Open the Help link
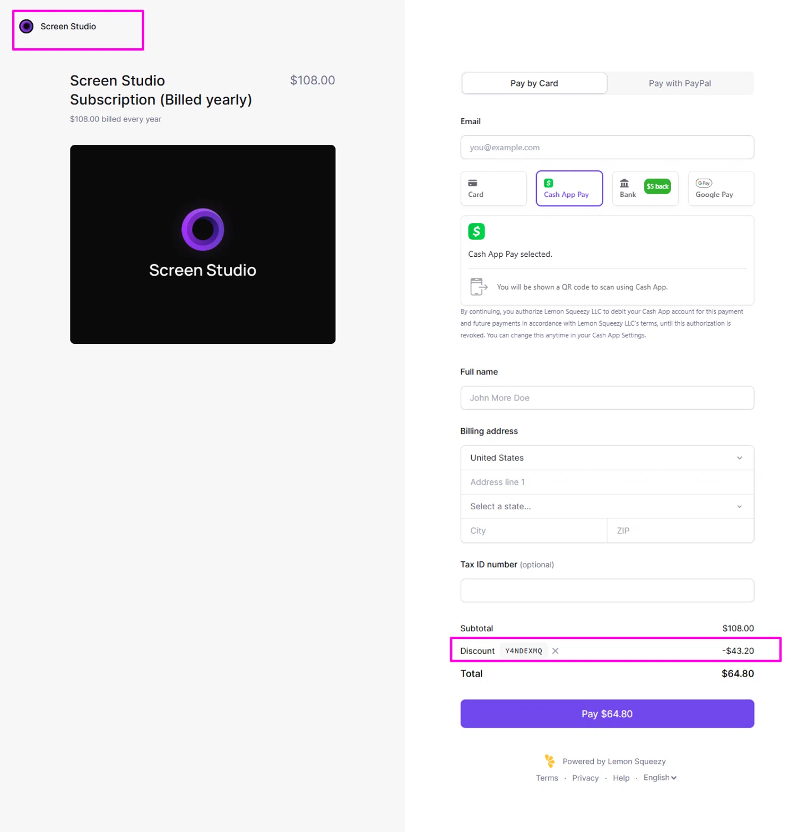Screen dimensions: 809x832 coord(621,778)
